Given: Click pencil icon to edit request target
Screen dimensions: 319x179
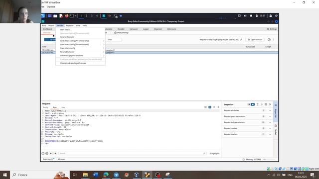Looking at the screenshot, I should click(241, 40).
